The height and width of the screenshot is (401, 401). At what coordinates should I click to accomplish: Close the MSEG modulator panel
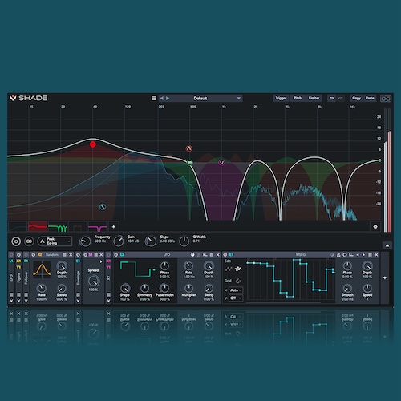click(376, 255)
